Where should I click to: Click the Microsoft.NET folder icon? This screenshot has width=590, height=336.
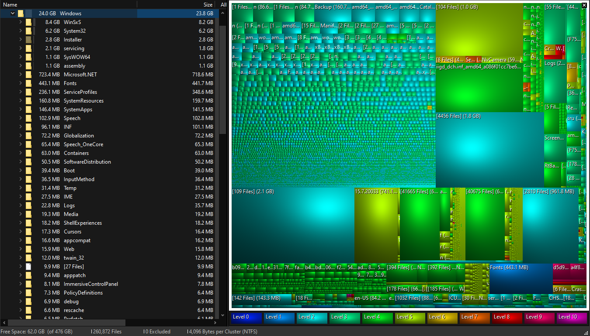(28, 74)
